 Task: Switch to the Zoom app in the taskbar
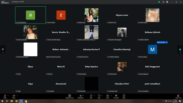[x=21, y=101]
